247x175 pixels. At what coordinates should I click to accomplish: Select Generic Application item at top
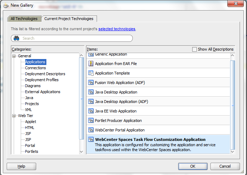(158, 56)
